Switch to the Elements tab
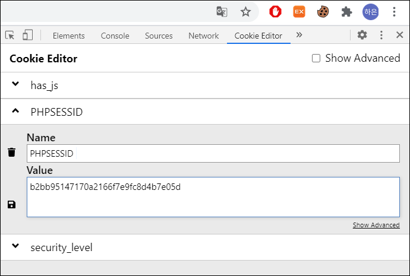This screenshot has width=410, height=276. coord(69,36)
